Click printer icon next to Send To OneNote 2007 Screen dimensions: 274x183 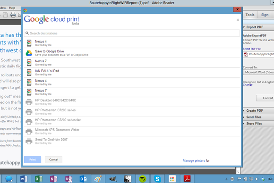tap(29, 141)
